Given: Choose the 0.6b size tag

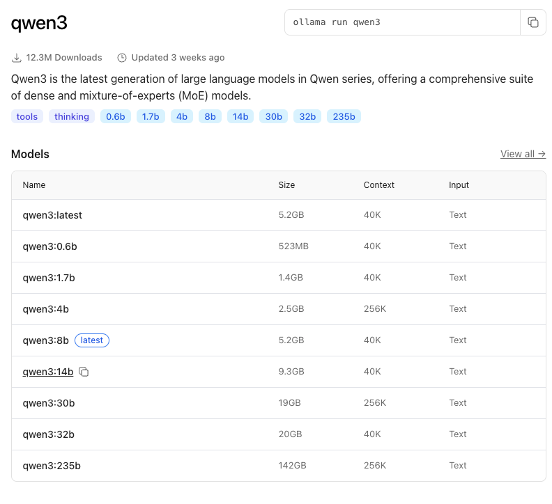Looking at the screenshot, I should pos(115,116).
